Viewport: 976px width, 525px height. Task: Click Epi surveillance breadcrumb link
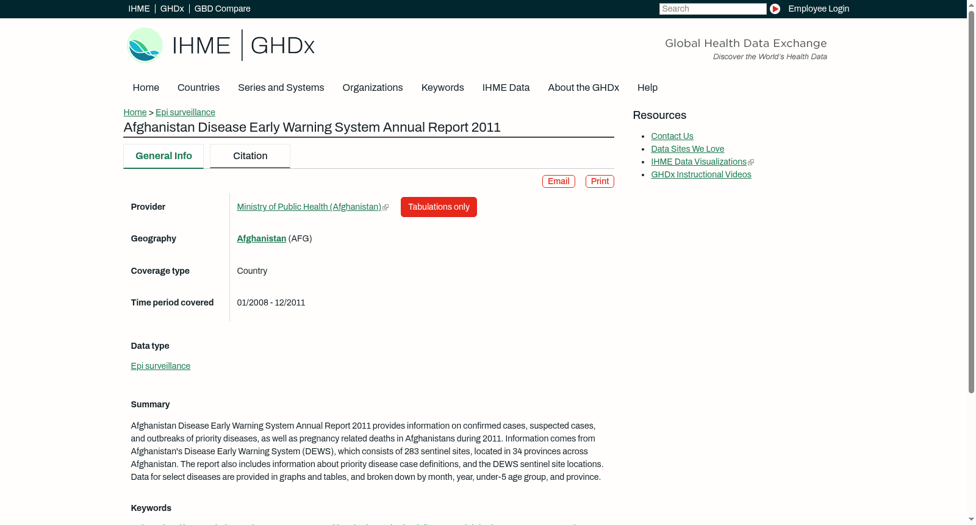click(185, 112)
